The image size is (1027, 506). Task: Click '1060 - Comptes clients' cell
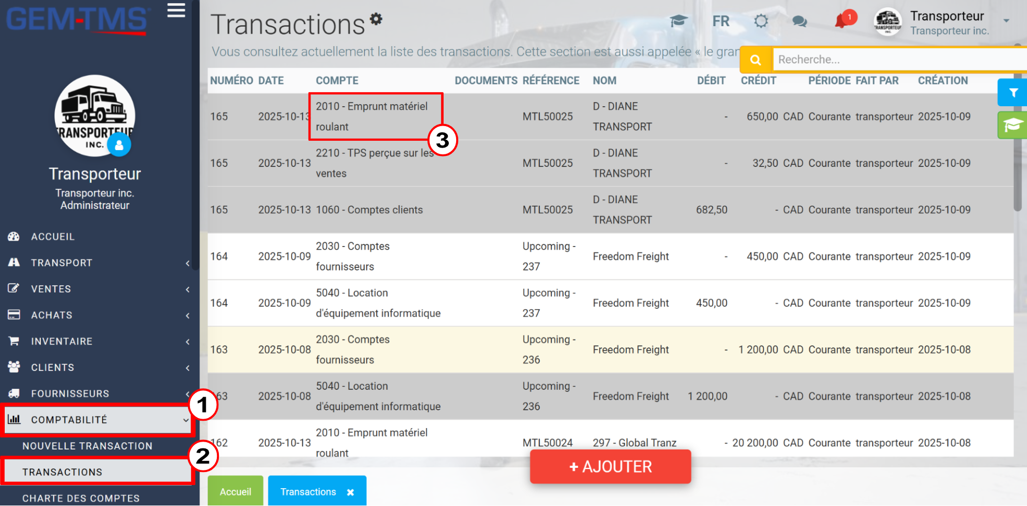point(369,210)
